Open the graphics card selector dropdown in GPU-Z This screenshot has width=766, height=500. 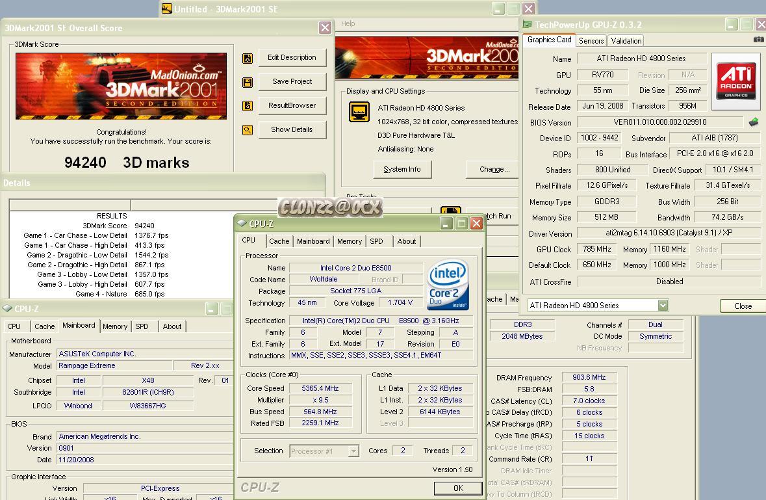pyautogui.click(x=663, y=306)
